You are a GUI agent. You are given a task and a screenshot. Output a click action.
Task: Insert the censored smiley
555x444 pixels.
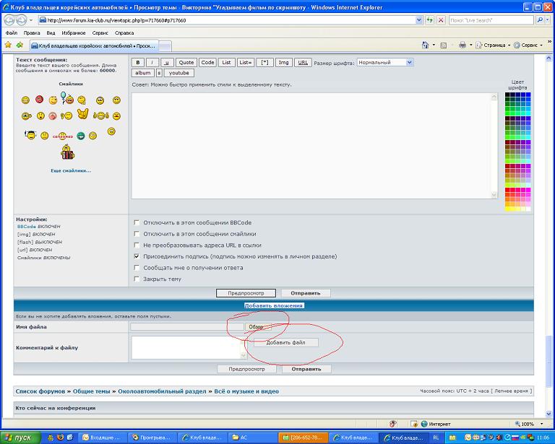tap(63, 136)
